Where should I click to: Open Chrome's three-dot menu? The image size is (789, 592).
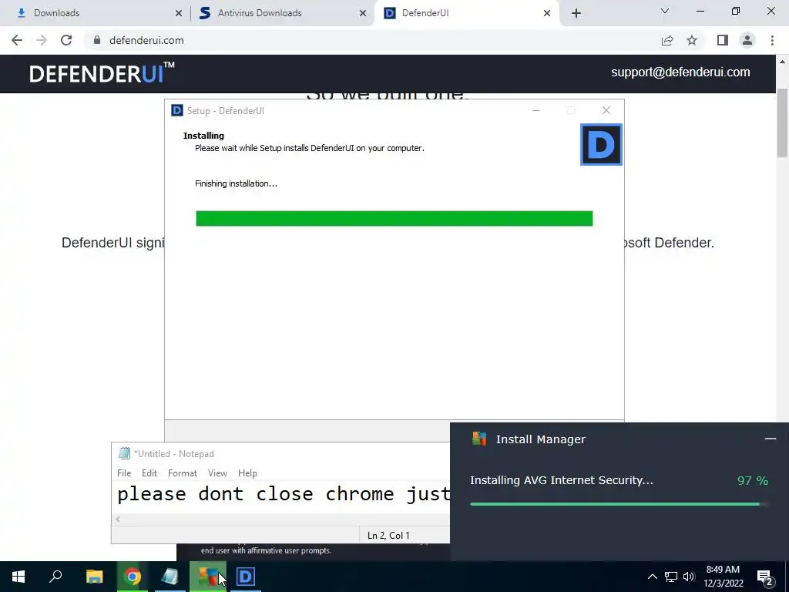tap(772, 40)
